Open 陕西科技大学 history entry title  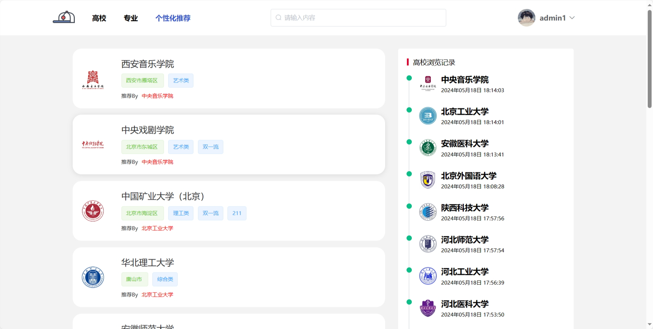465,208
